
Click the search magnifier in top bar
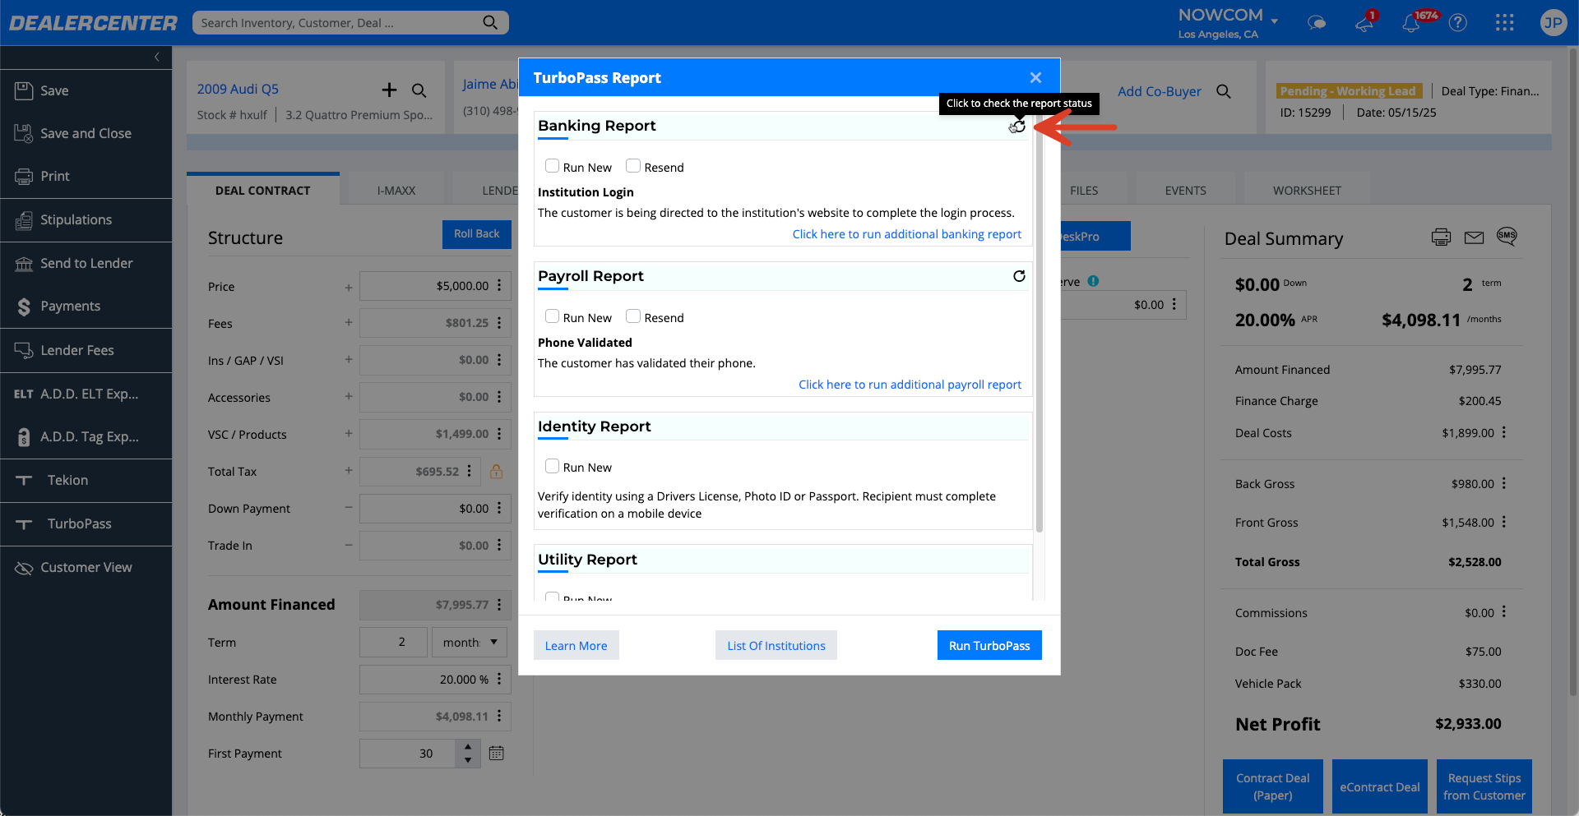click(490, 22)
